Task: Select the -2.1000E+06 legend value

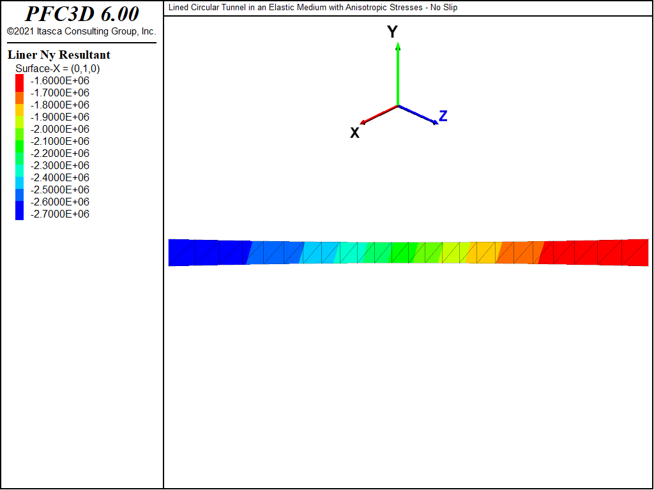Action: [x=60, y=141]
